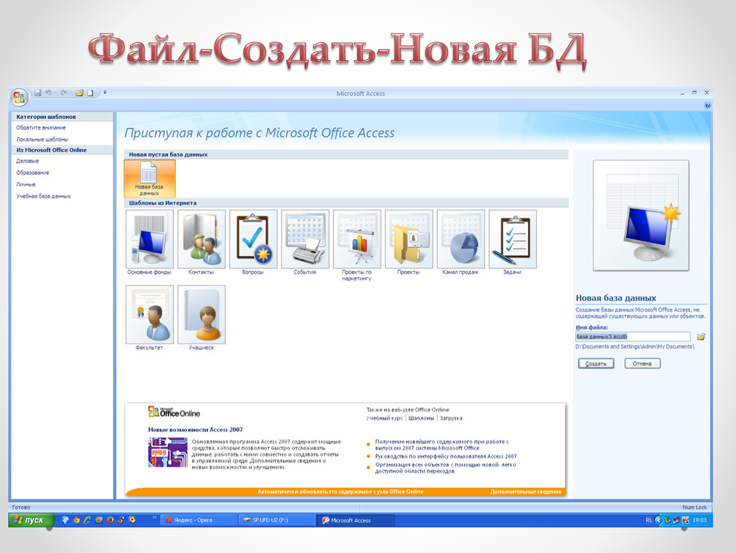This screenshot has height=553, width=736.
Task: Click the Chrome icon in quick launch
Action: pos(77,520)
